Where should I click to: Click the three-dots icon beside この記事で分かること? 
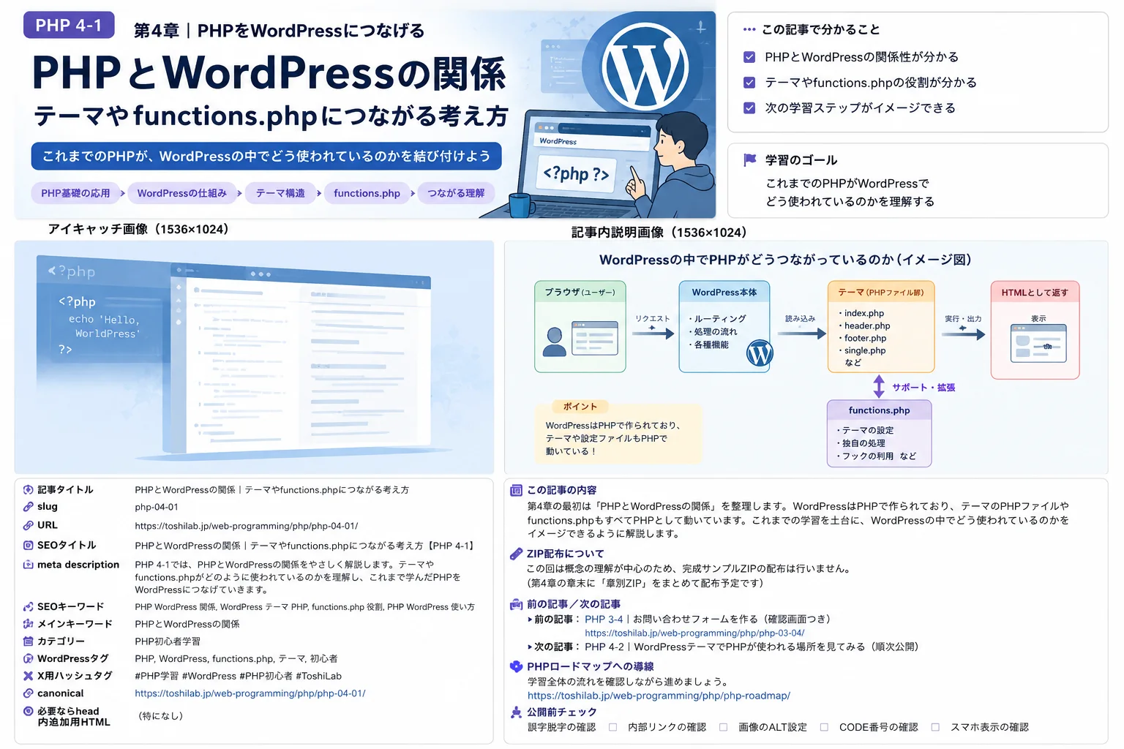(749, 30)
